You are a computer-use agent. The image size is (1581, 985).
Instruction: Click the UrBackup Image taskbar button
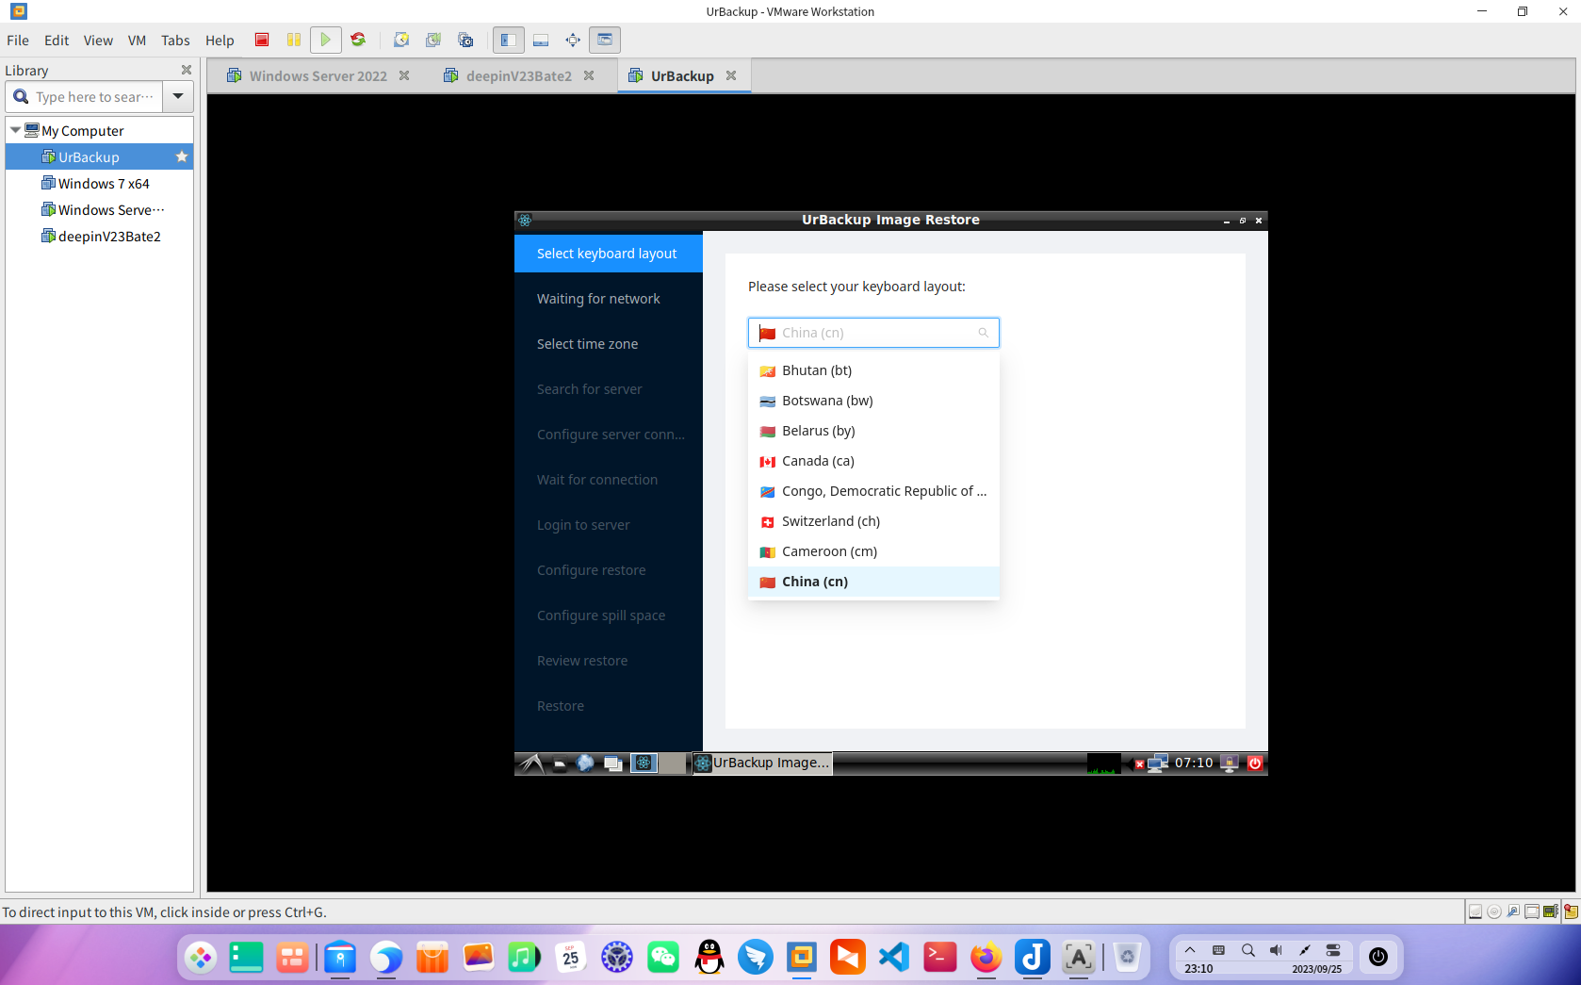tap(762, 763)
